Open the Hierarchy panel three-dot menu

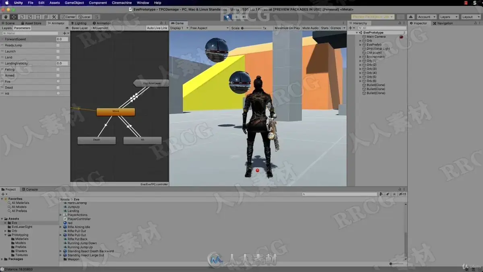click(404, 23)
